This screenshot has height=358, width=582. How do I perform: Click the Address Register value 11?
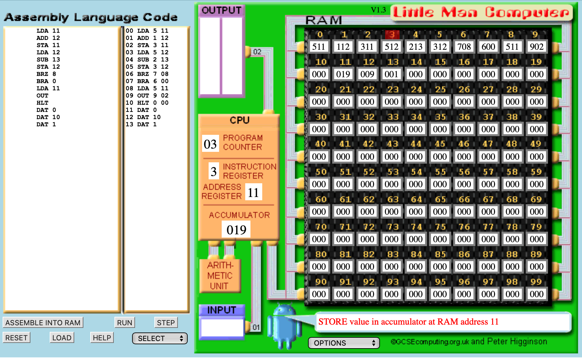[x=253, y=192]
